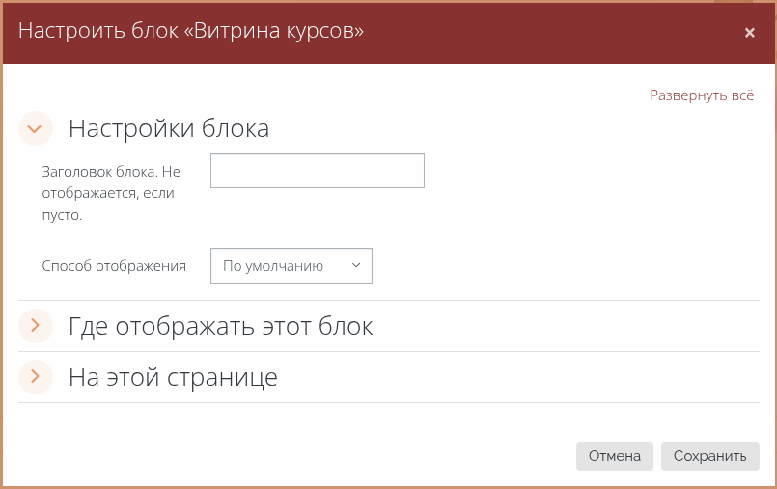777x489 pixels.
Task: Click the small arrow inside the «По умолчанию» select
Action: click(x=355, y=266)
